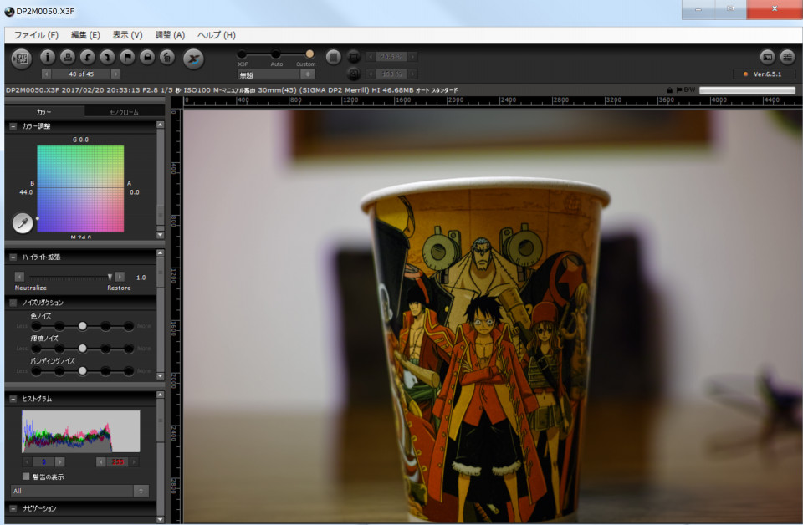
Task: Open the 調整 (A) menu
Action: click(170, 35)
